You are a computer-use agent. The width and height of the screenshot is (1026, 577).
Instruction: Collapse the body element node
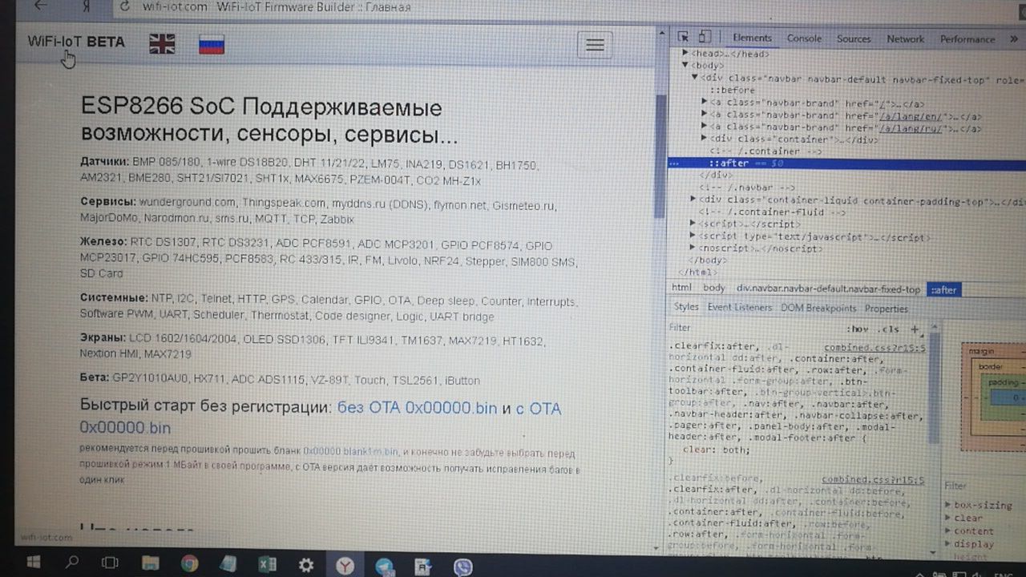click(x=685, y=65)
